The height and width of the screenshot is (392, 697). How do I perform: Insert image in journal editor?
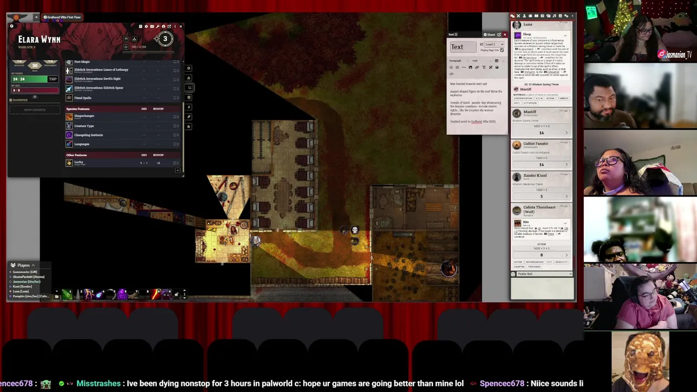470,68
